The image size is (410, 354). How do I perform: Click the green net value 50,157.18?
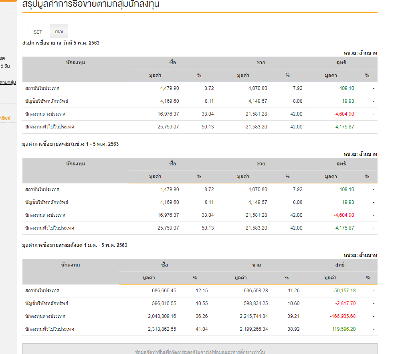pyautogui.click(x=345, y=290)
